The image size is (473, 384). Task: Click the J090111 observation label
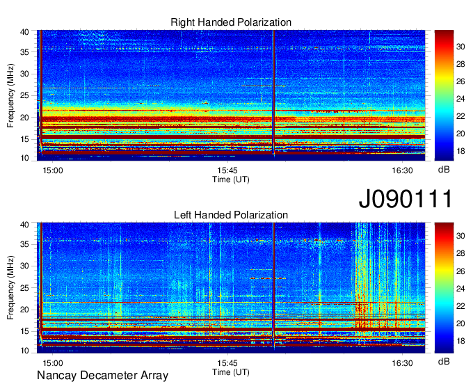click(406, 198)
